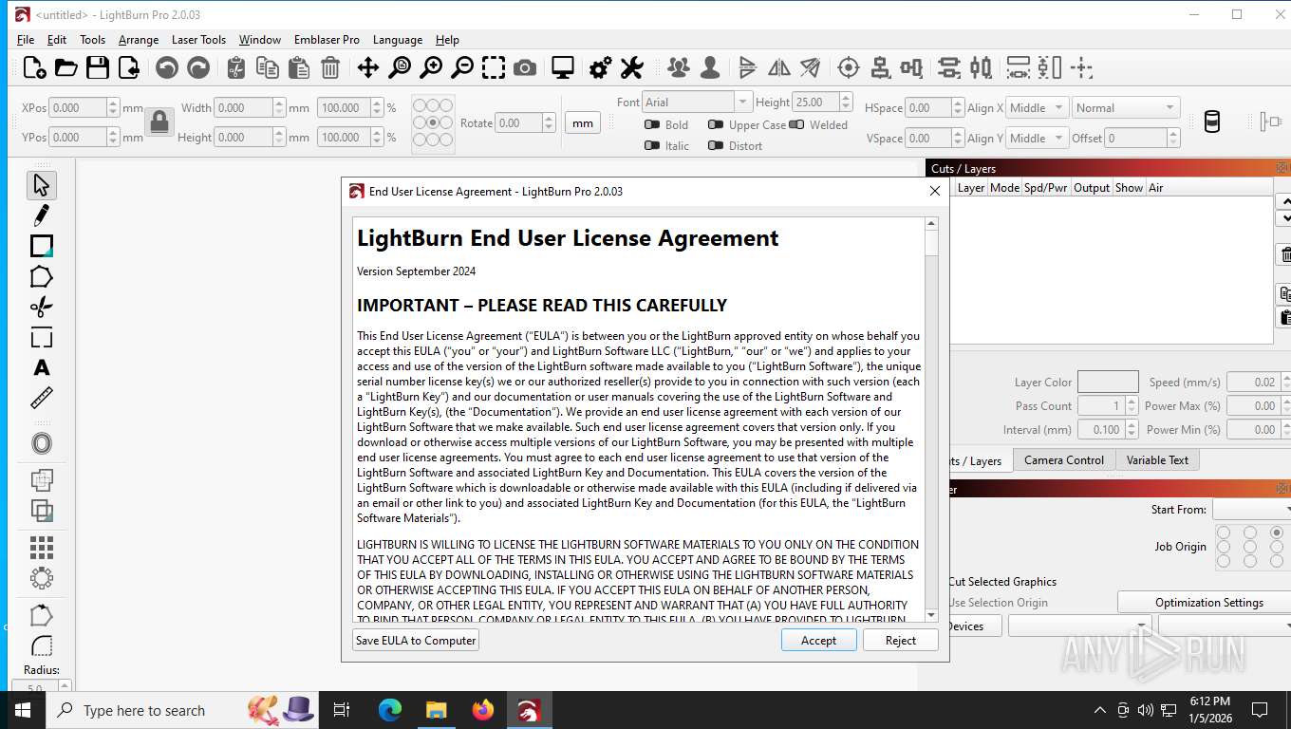1291x729 pixels.
Task: Open the Laser Tools menu
Action: [x=198, y=40]
